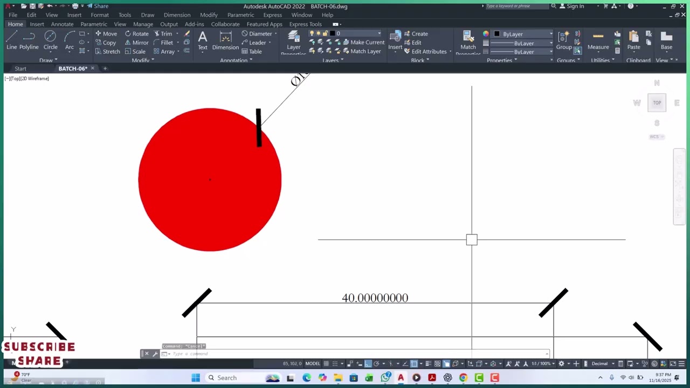Toggle drawing grid display in status bar
Screen dimensions: 690x388
(x=326, y=364)
